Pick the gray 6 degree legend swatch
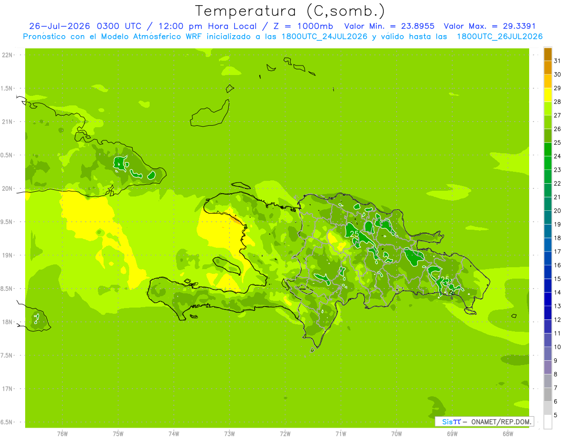 (548, 395)
